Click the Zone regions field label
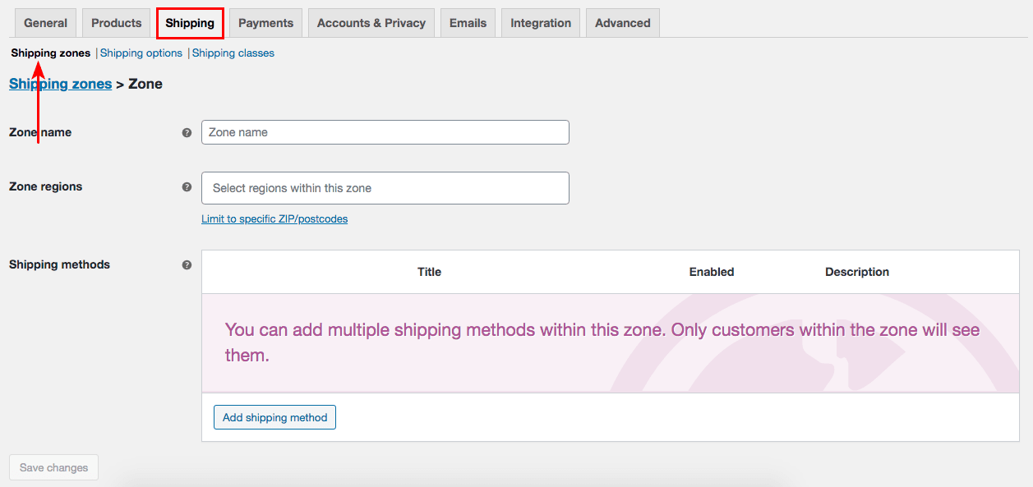Image resolution: width=1033 pixels, height=487 pixels. point(46,186)
